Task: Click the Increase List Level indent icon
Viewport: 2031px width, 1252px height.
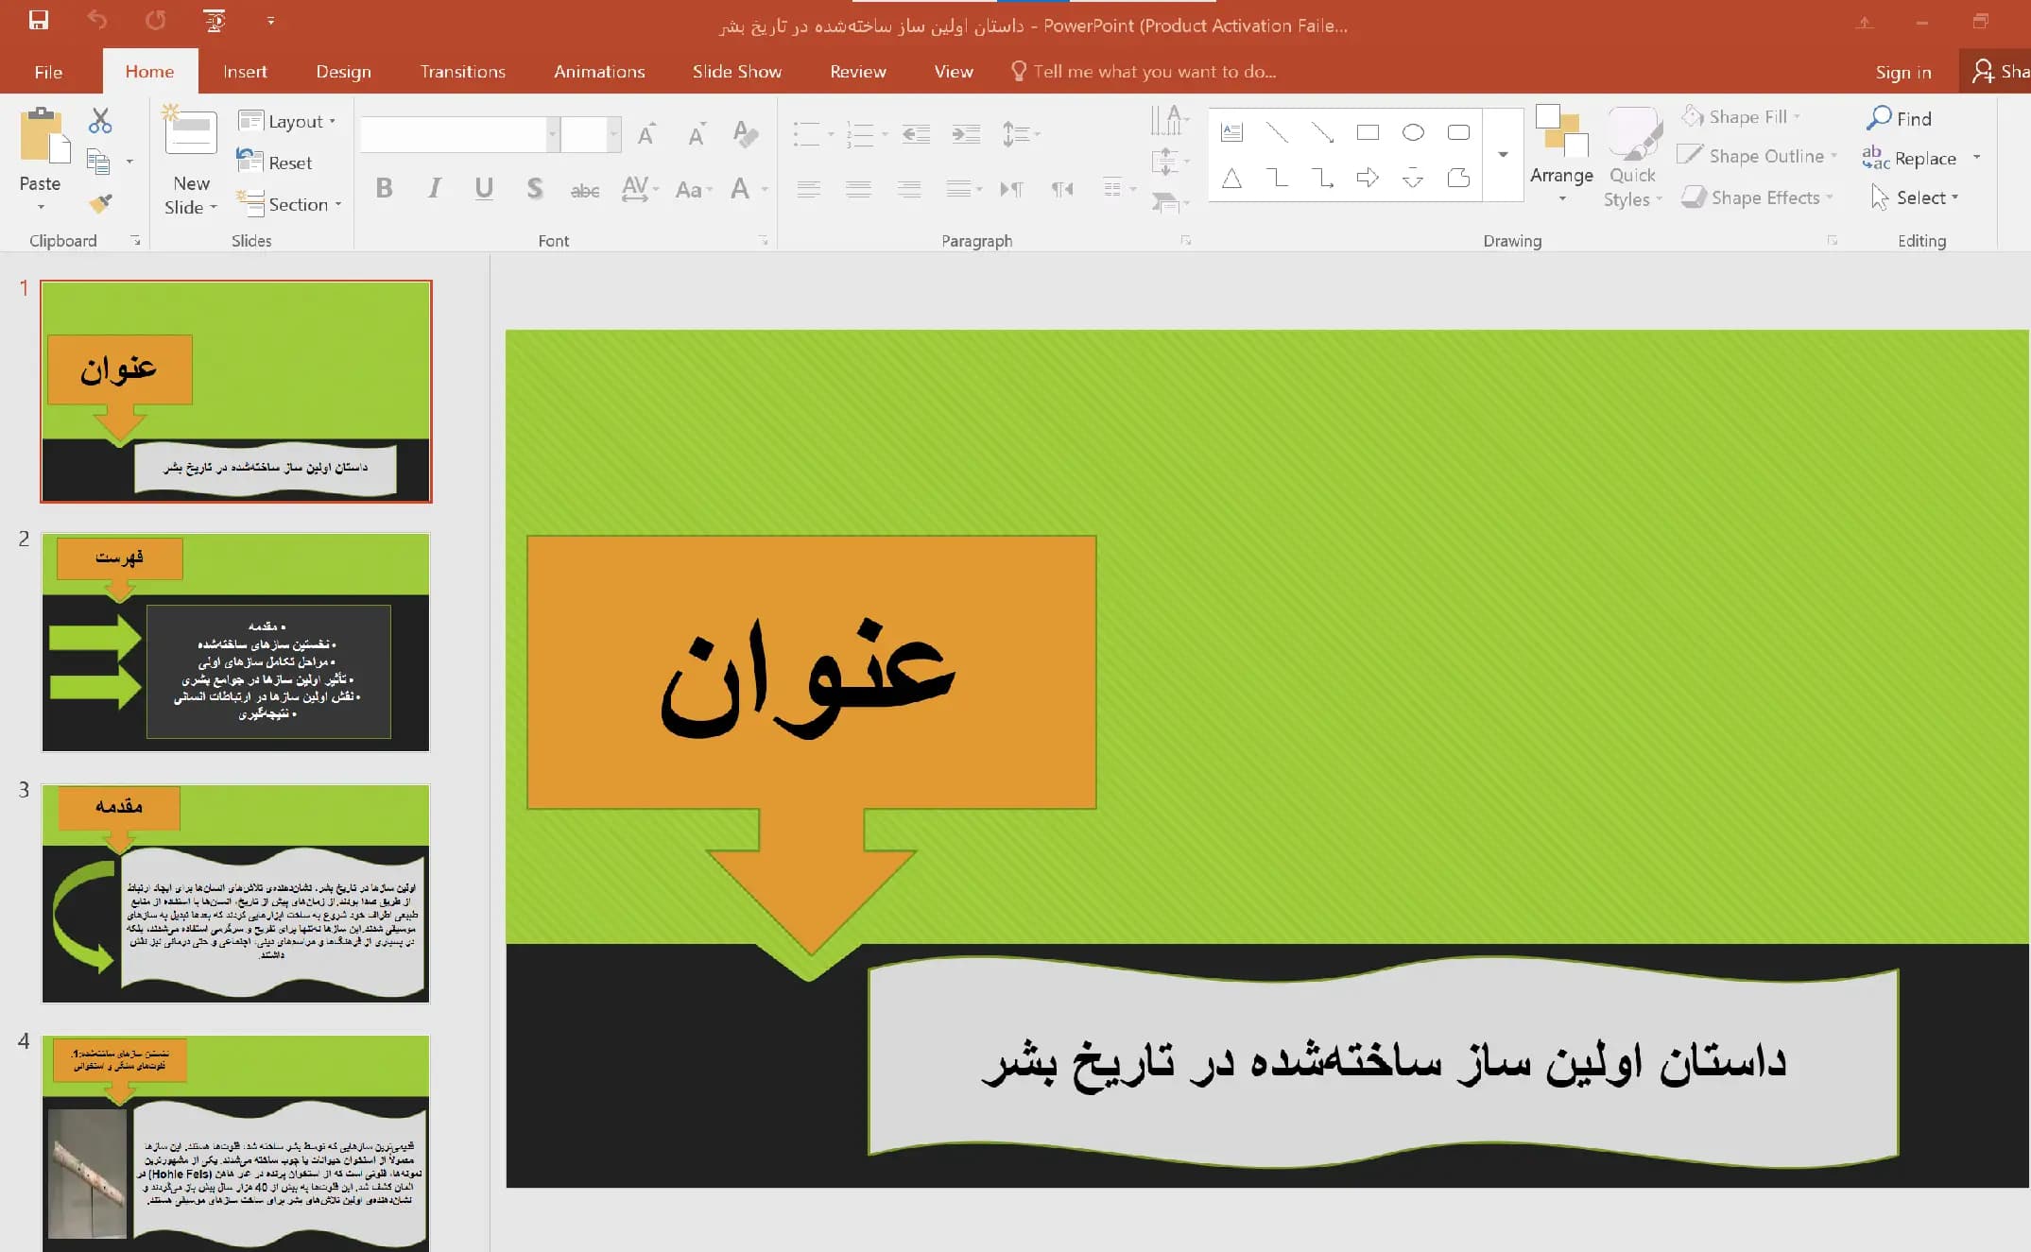Action: coord(966,134)
